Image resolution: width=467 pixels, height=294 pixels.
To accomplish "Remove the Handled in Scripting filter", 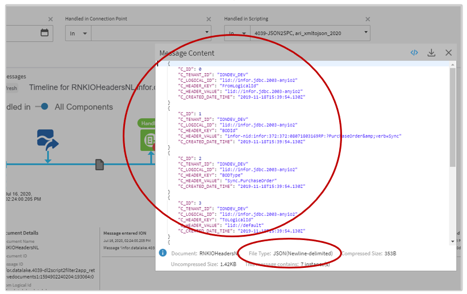I will pyautogui.click(x=368, y=19).
